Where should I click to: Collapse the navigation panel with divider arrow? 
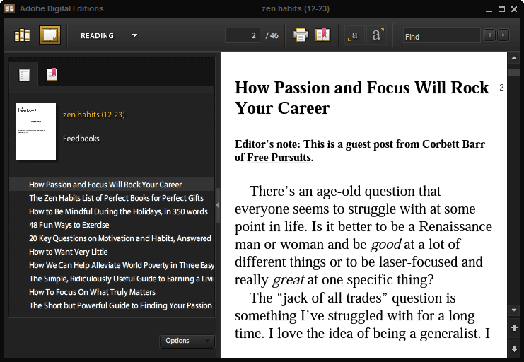pyautogui.click(x=218, y=205)
